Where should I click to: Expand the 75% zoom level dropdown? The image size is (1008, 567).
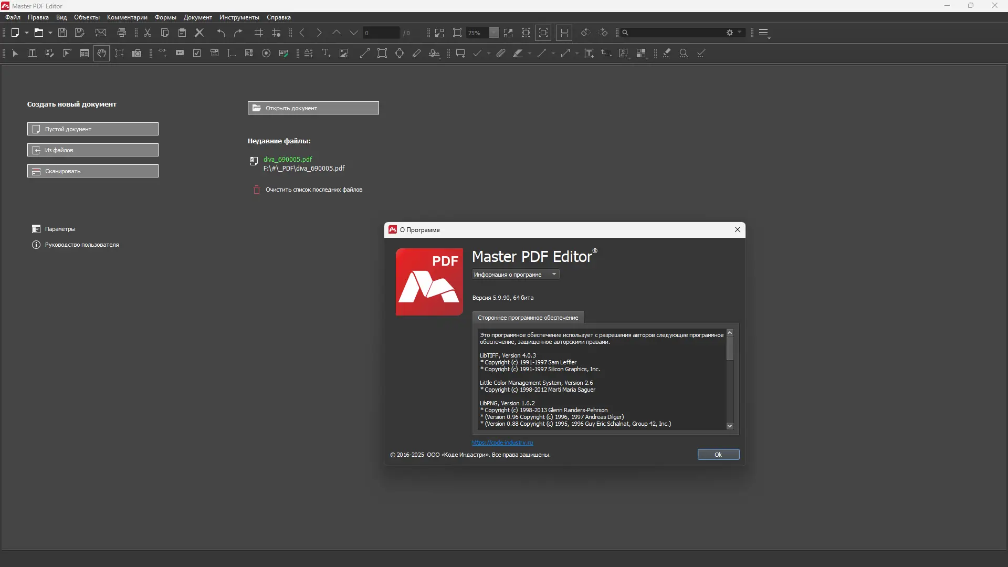pyautogui.click(x=494, y=33)
